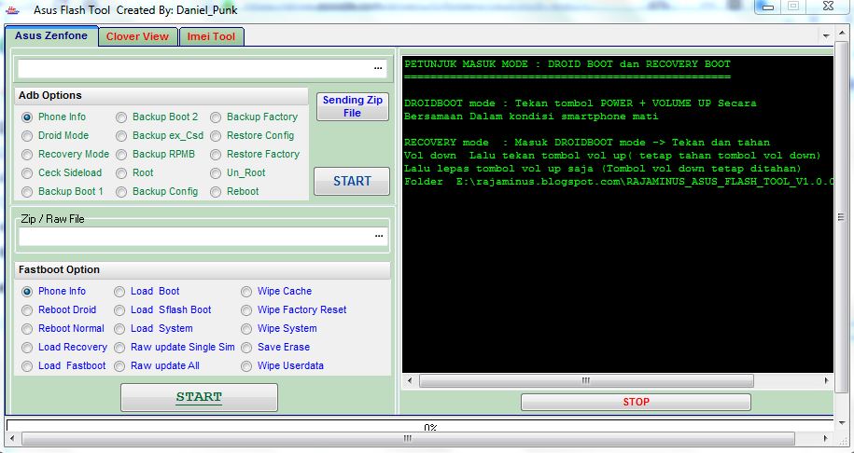Screen dimensions: 854x453
Task: Select Raw update All radio button
Action: pos(119,366)
